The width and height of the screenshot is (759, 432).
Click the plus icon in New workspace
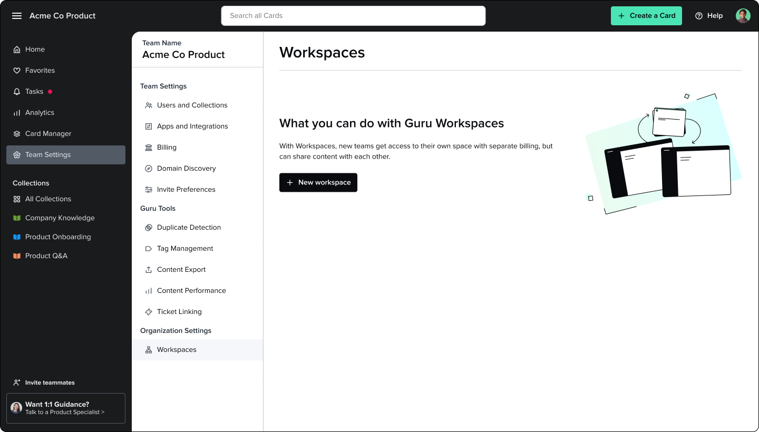[x=289, y=182]
